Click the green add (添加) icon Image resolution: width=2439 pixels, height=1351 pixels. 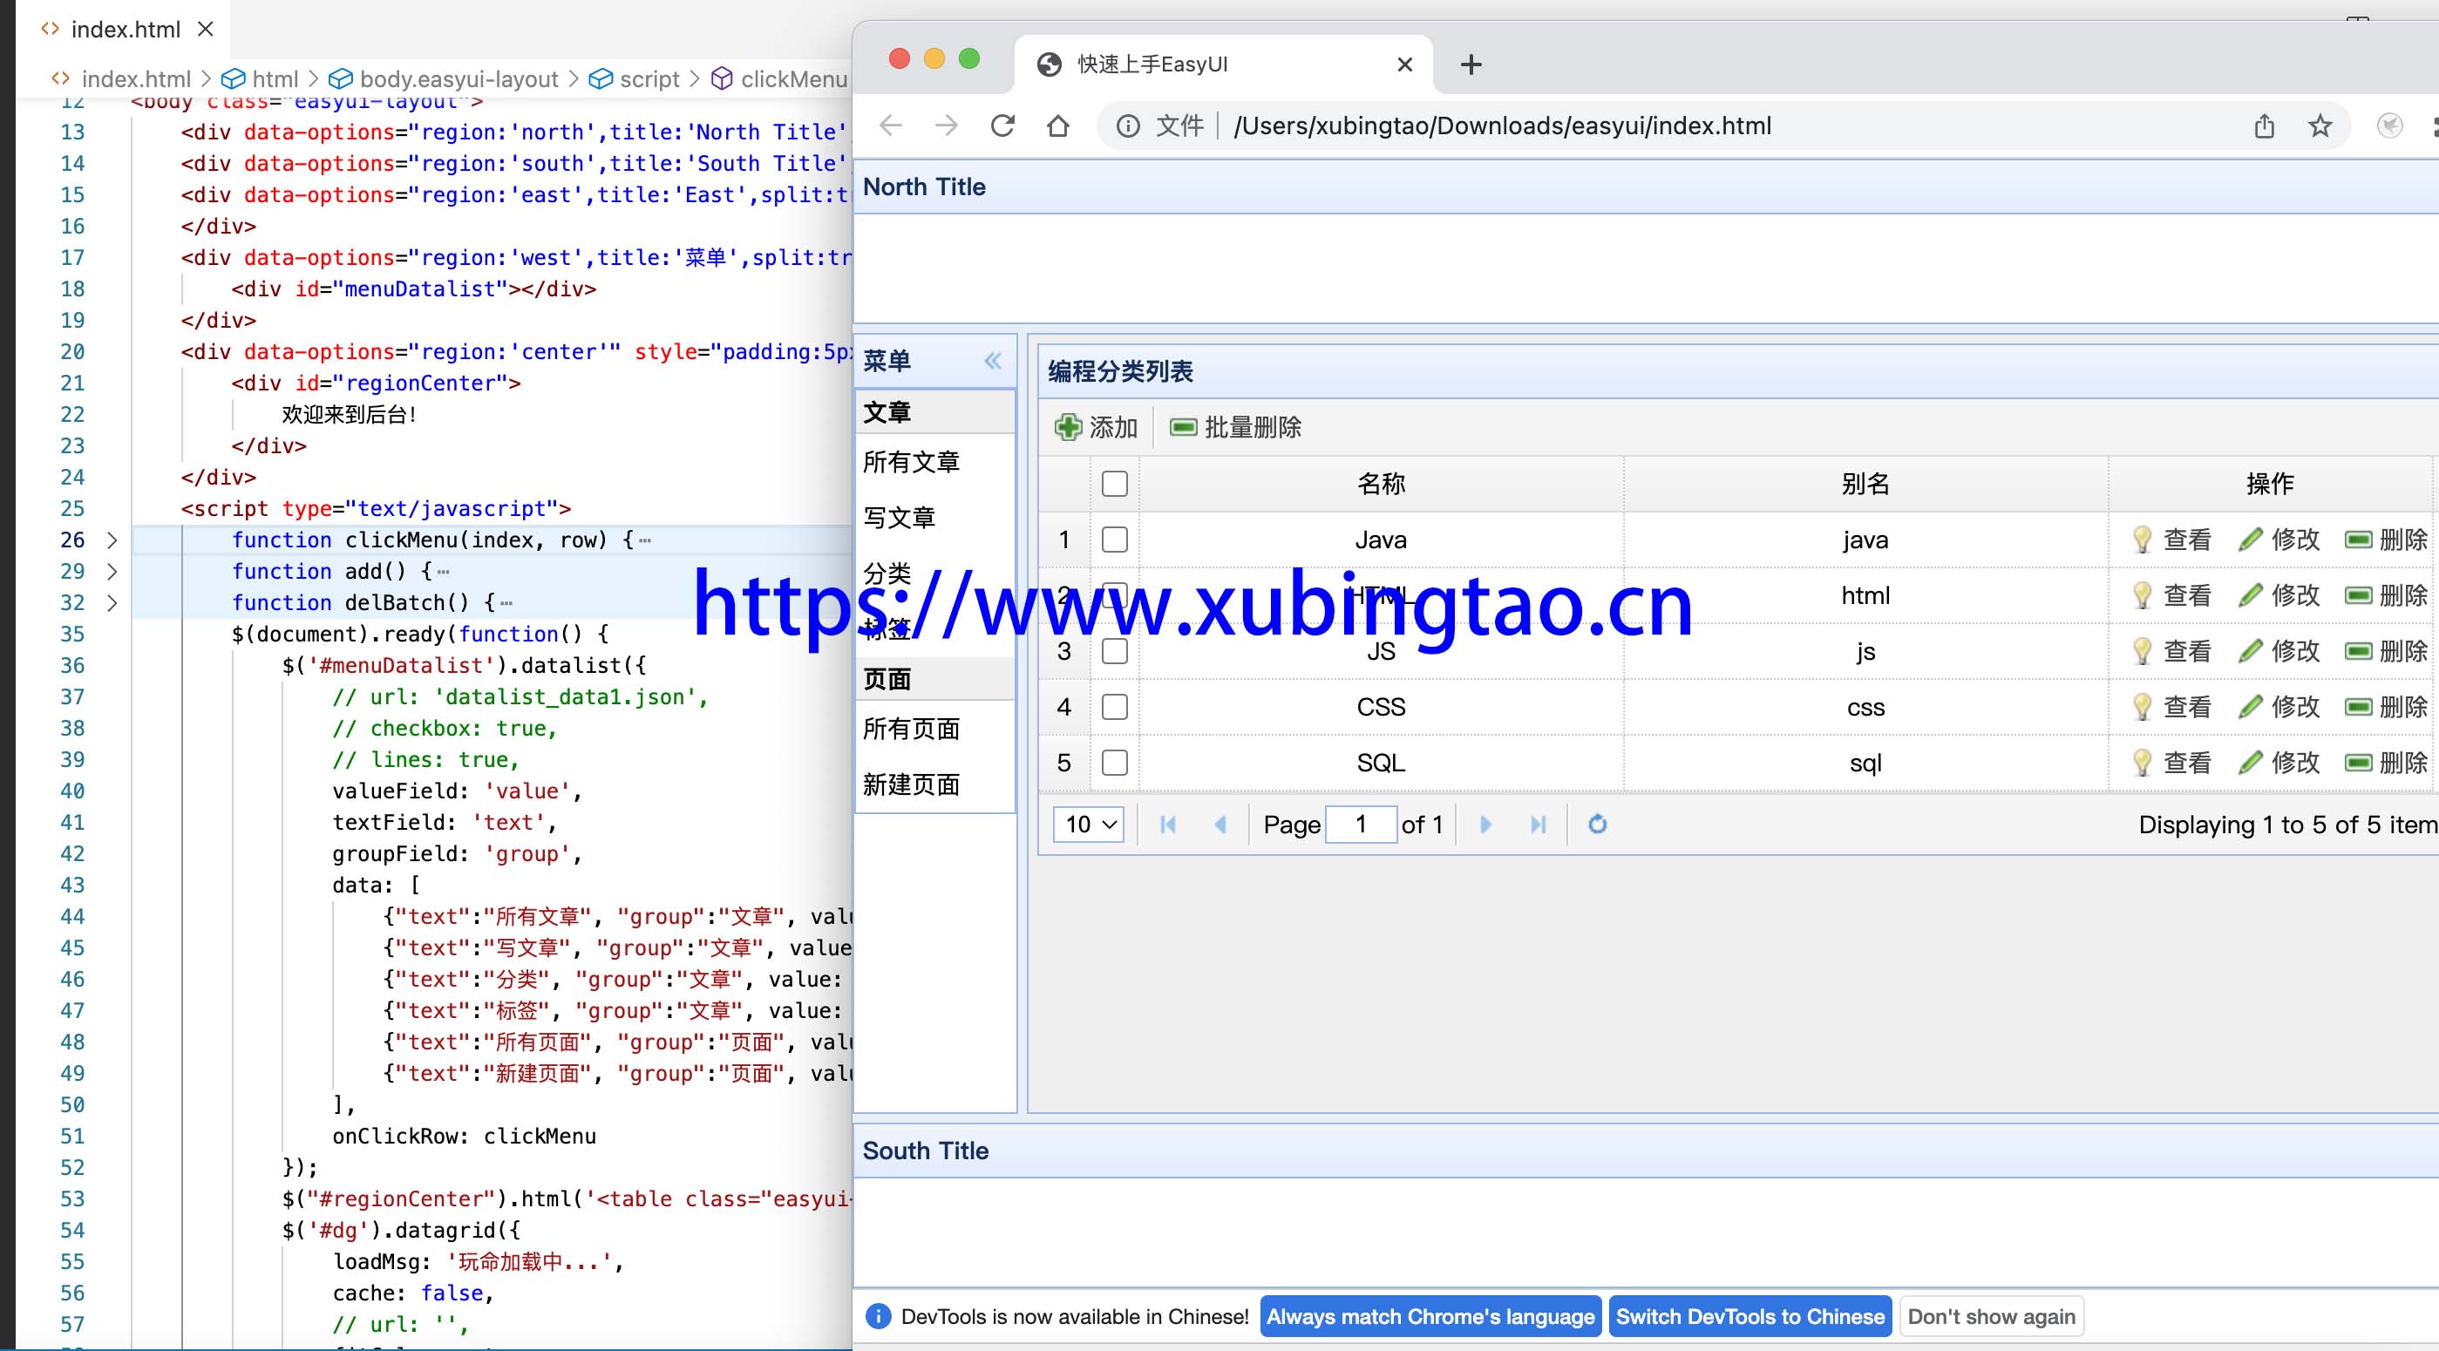point(1068,427)
